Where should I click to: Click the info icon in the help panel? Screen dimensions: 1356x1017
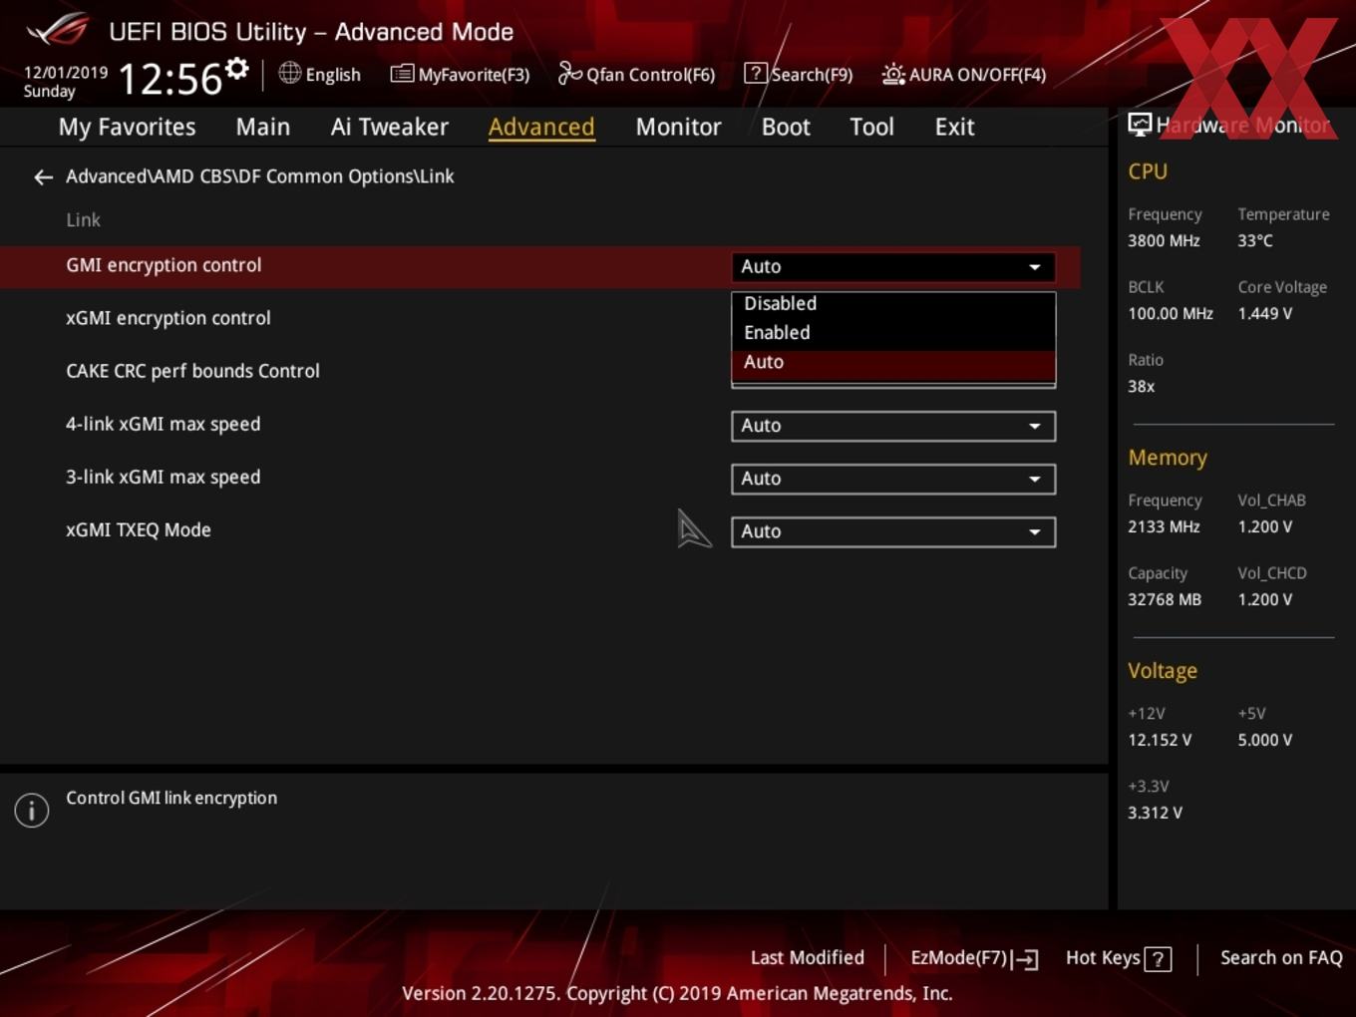32,810
